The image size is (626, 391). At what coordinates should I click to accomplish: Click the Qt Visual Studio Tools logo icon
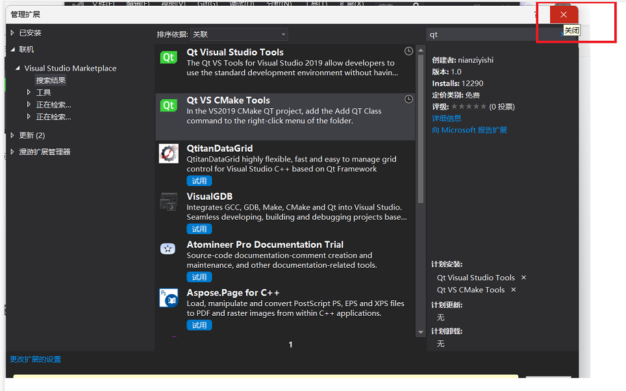point(168,58)
